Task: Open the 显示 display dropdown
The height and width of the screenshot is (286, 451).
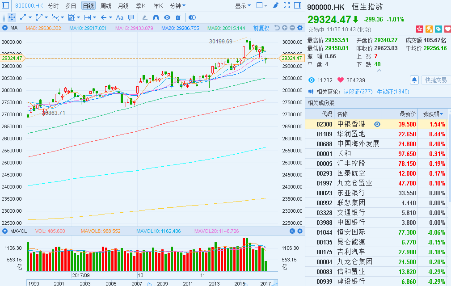Action: pos(243,6)
